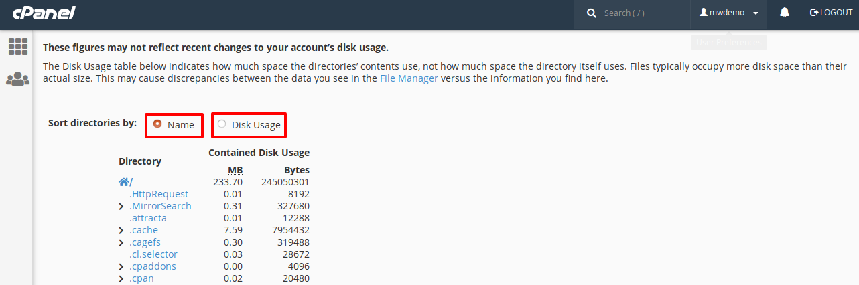859x285 pixels.
Task: Click the cPanel logo
Action: coord(44,13)
